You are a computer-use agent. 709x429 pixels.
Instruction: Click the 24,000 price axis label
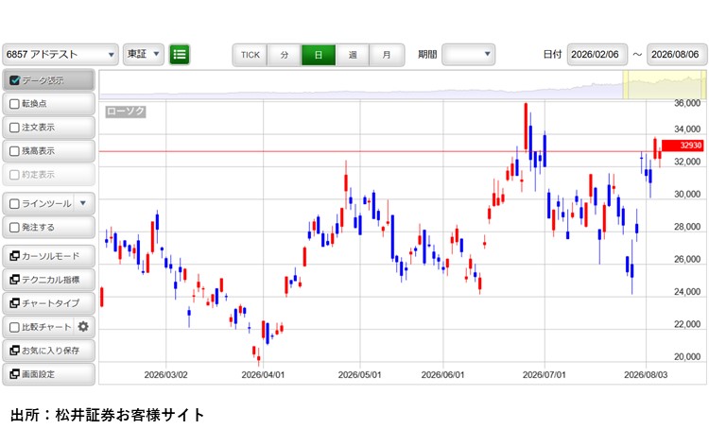[x=687, y=292]
